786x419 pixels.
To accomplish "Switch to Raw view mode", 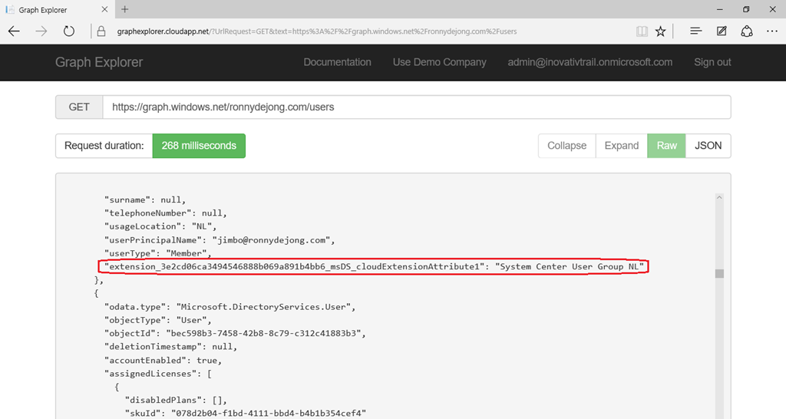I will [666, 146].
